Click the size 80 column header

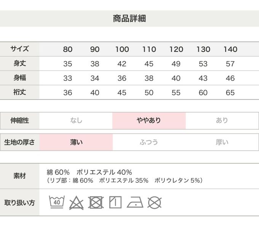click(x=68, y=49)
